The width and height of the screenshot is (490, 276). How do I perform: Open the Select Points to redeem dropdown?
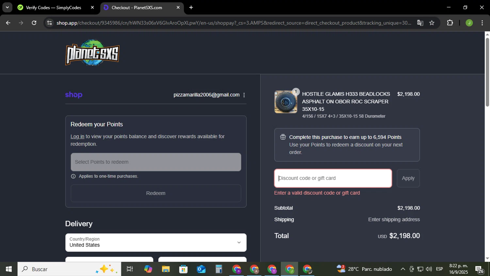(x=156, y=162)
